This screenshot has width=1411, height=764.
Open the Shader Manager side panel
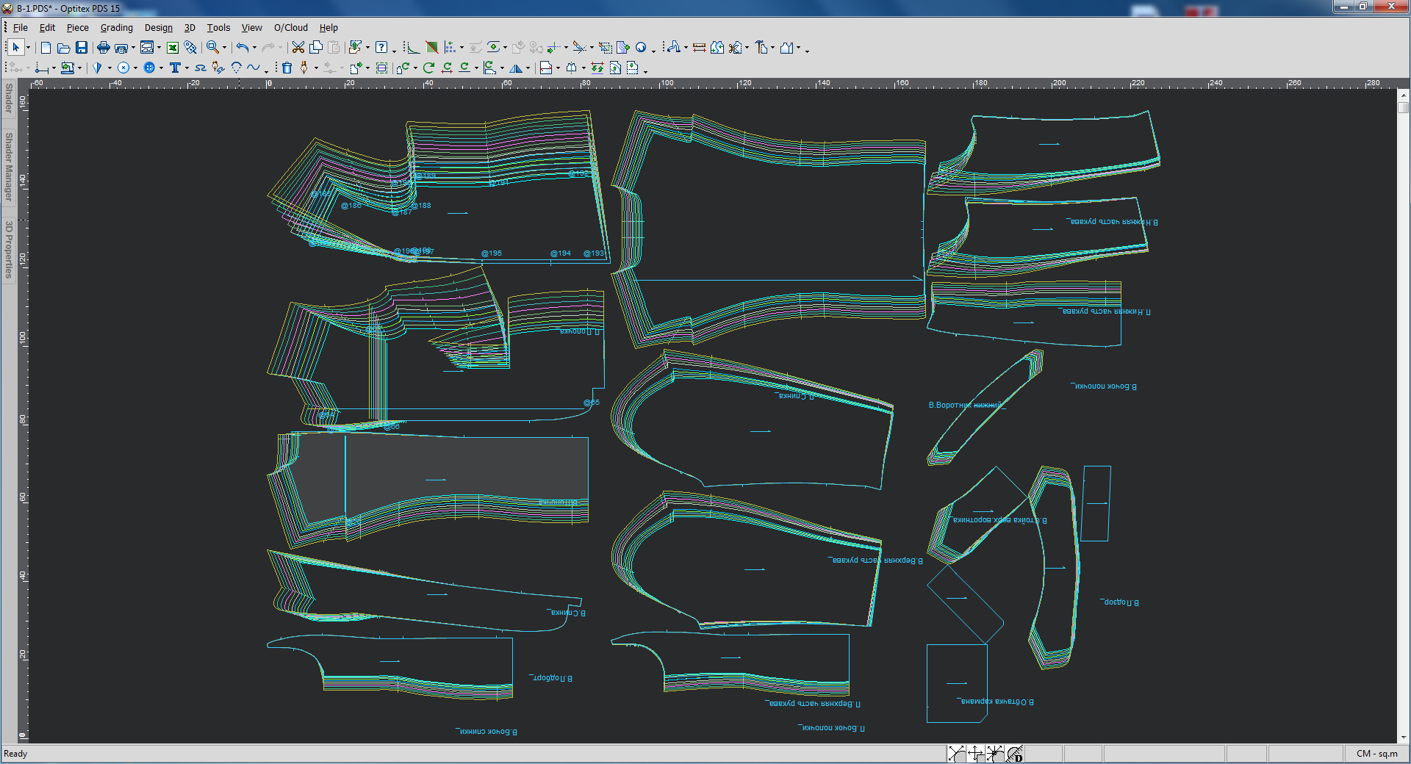point(9,167)
